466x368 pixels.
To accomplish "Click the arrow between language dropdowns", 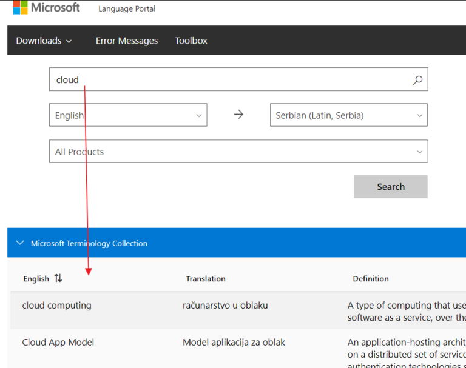I will click(x=238, y=115).
